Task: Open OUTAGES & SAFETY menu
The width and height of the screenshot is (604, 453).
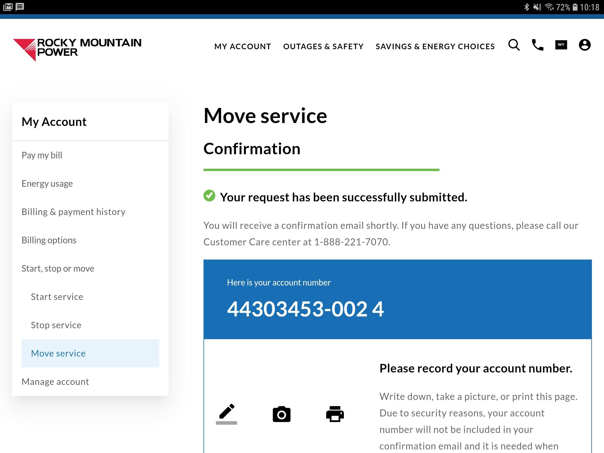Action: tap(323, 47)
